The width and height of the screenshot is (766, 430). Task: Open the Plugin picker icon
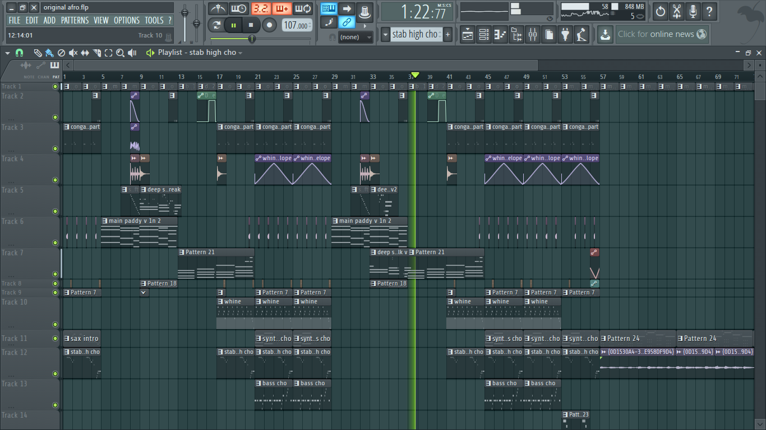tap(565, 34)
